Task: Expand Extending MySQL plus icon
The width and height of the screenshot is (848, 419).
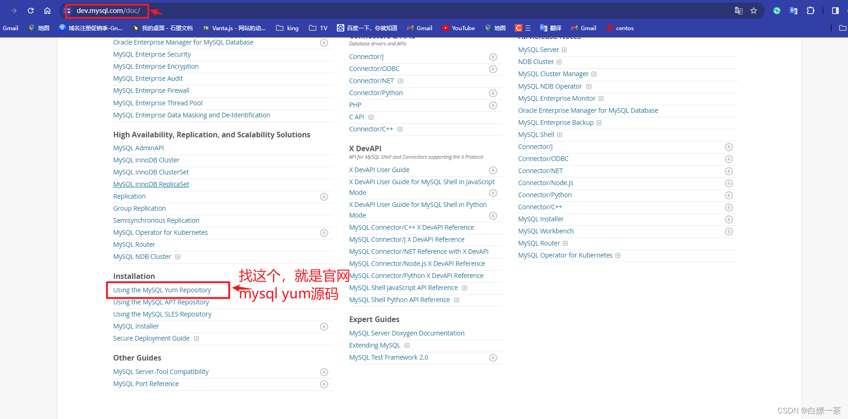Action: (407, 346)
